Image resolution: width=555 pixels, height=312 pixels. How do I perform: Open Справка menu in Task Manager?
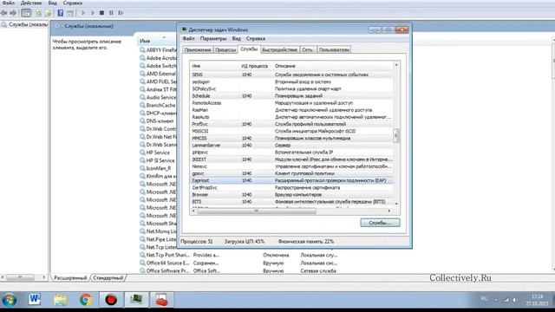tap(256, 38)
